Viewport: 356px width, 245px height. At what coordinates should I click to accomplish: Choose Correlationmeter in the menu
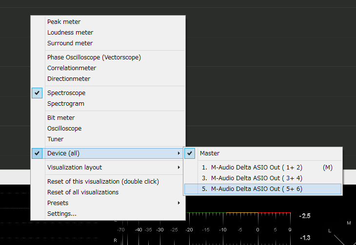pyautogui.click(x=108, y=68)
